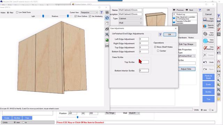Click the zoom extents icon in viewer toolbar
The width and height of the screenshot is (223, 125).
pyautogui.click(x=107, y=34)
